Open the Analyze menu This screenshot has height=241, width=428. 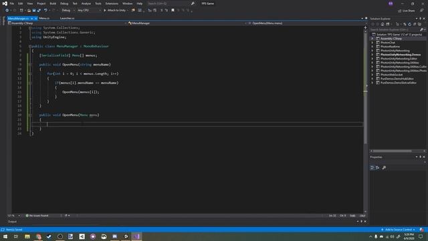pos(86,3)
